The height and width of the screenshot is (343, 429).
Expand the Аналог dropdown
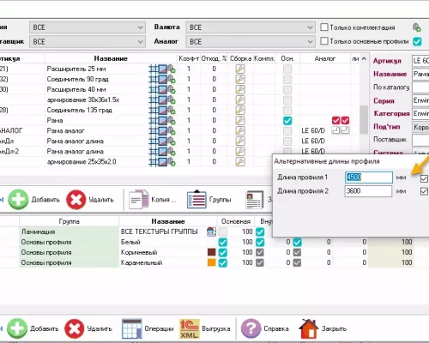pos(251,42)
